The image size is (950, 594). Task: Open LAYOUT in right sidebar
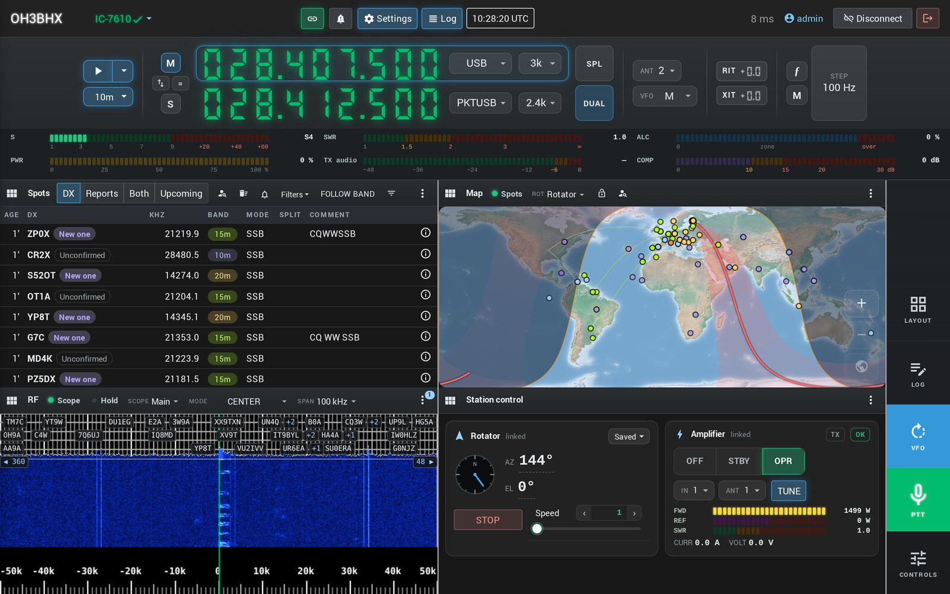pyautogui.click(x=918, y=309)
